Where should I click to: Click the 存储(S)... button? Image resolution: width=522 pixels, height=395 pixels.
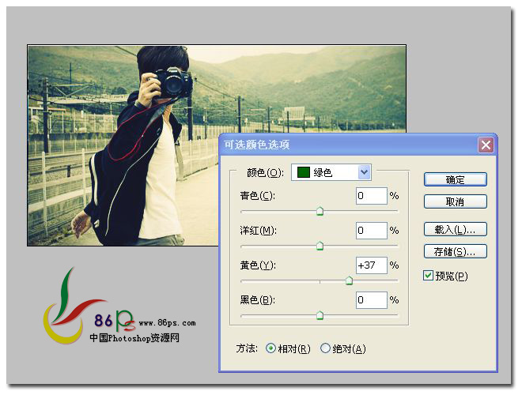(x=455, y=252)
